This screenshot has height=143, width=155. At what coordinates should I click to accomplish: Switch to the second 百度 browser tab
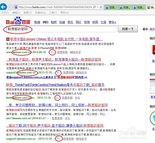point(125,7)
